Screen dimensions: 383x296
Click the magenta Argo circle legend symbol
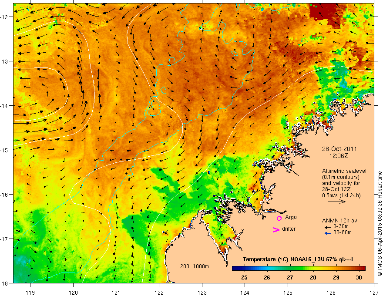[279, 218]
